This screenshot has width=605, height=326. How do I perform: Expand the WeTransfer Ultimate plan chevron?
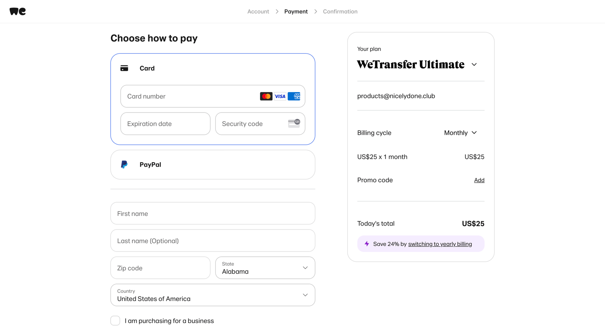(x=474, y=64)
